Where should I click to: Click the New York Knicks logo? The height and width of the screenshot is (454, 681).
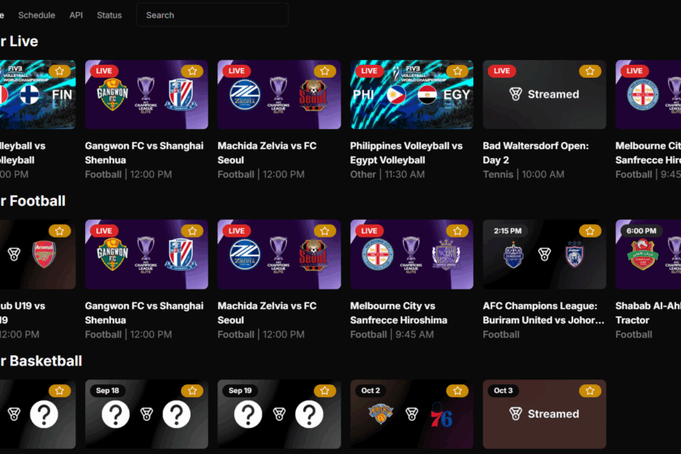pos(381,413)
